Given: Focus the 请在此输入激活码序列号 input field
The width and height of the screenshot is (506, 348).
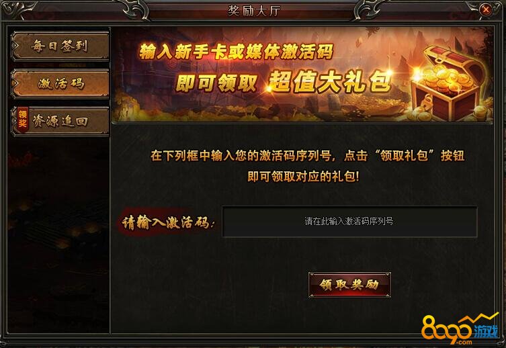Looking at the screenshot, I should click(349, 222).
